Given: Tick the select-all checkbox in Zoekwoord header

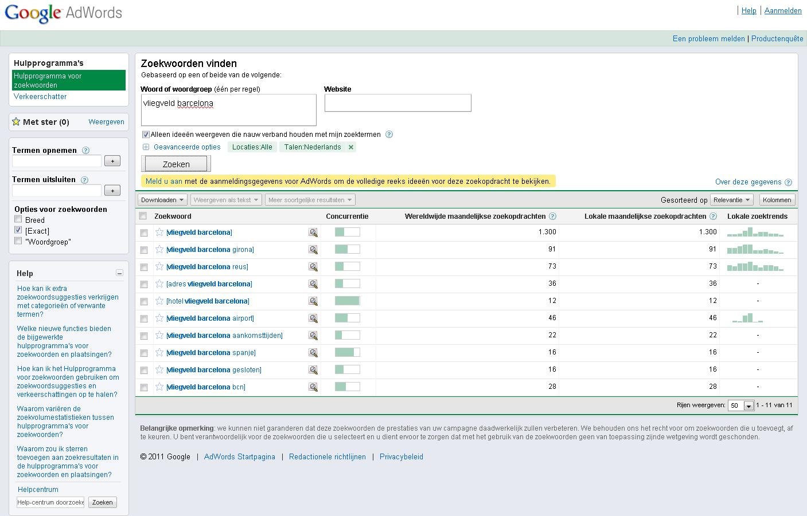Looking at the screenshot, I should (143, 216).
